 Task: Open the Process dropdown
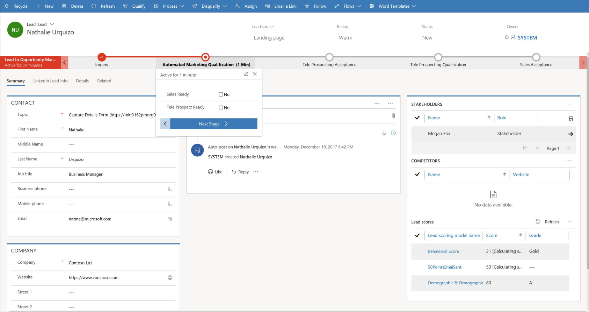[x=169, y=6]
